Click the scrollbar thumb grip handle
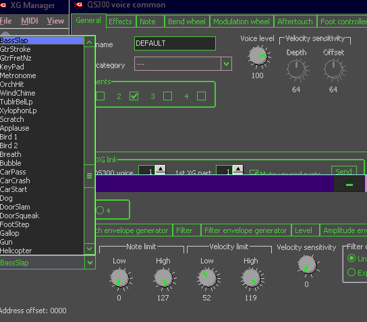Image resolution: width=367 pixels, height=322 pixels. (x=90, y=176)
